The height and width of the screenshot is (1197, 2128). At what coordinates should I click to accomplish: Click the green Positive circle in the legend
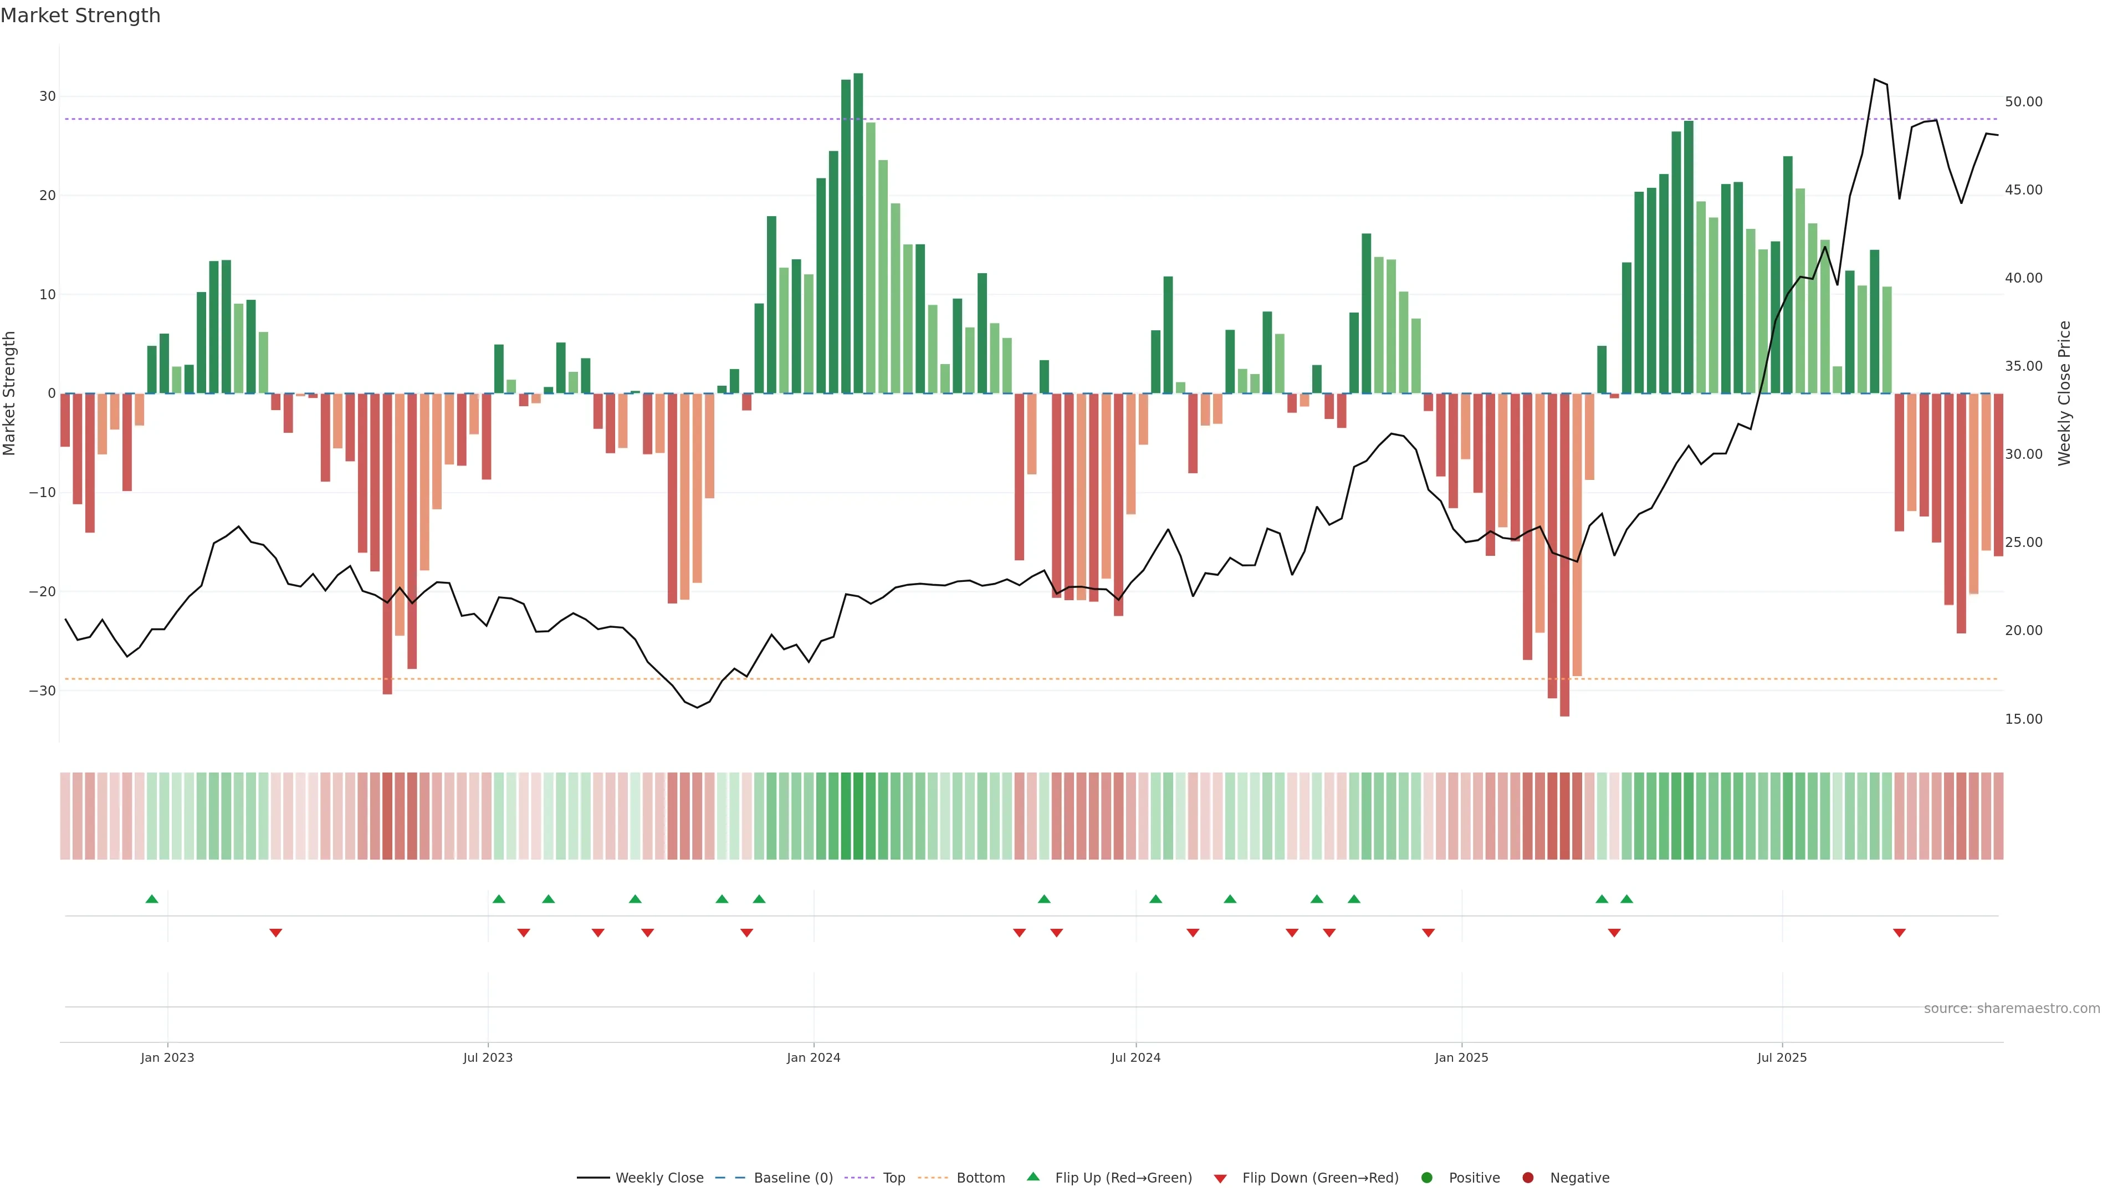[1426, 1177]
